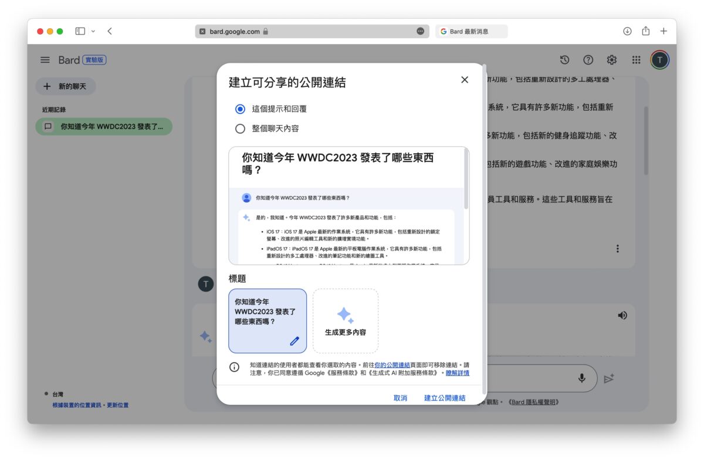Click the address bar page menu ellipsis icon

(x=420, y=31)
